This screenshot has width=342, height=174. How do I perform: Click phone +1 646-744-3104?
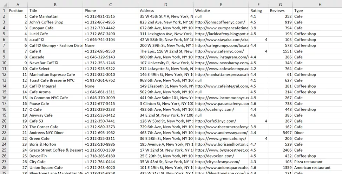(x=111, y=39)
